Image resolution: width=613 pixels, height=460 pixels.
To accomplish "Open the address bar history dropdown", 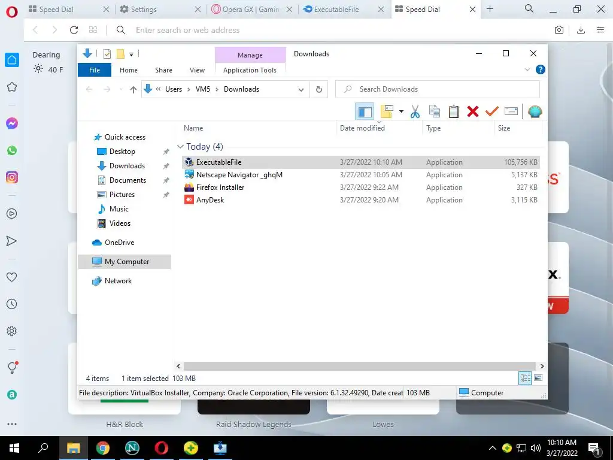I will [301, 90].
